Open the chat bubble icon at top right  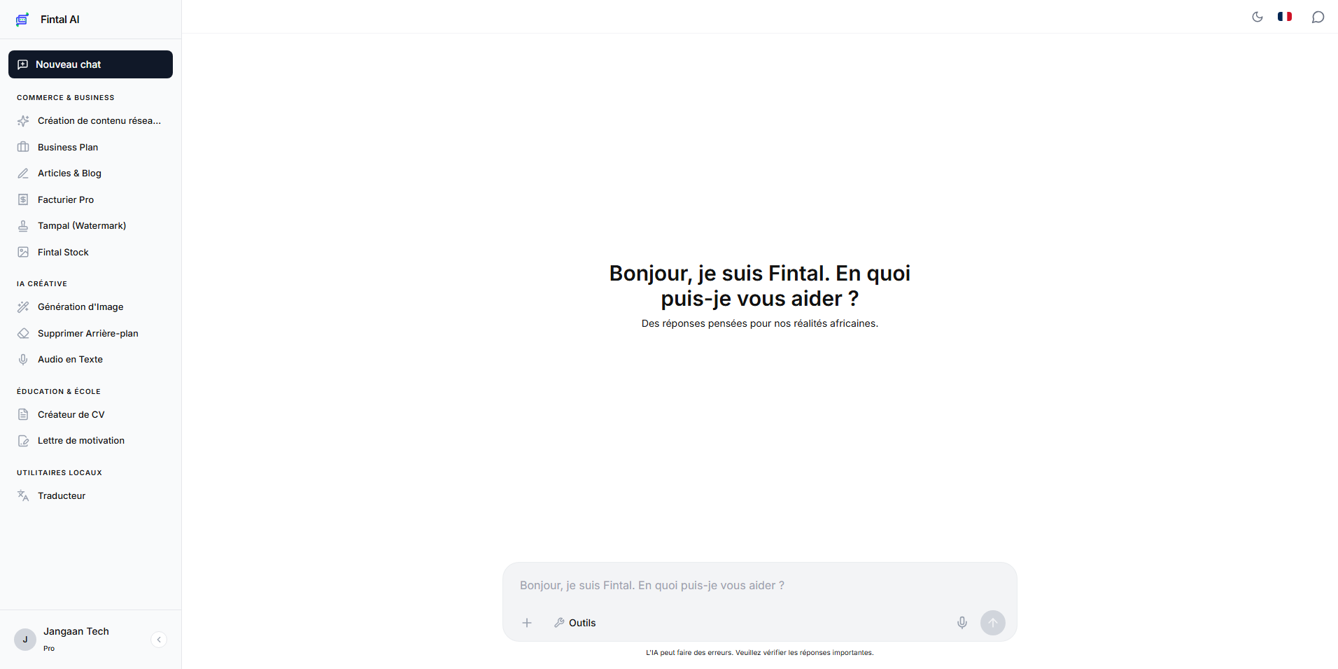click(x=1318, y=17)
